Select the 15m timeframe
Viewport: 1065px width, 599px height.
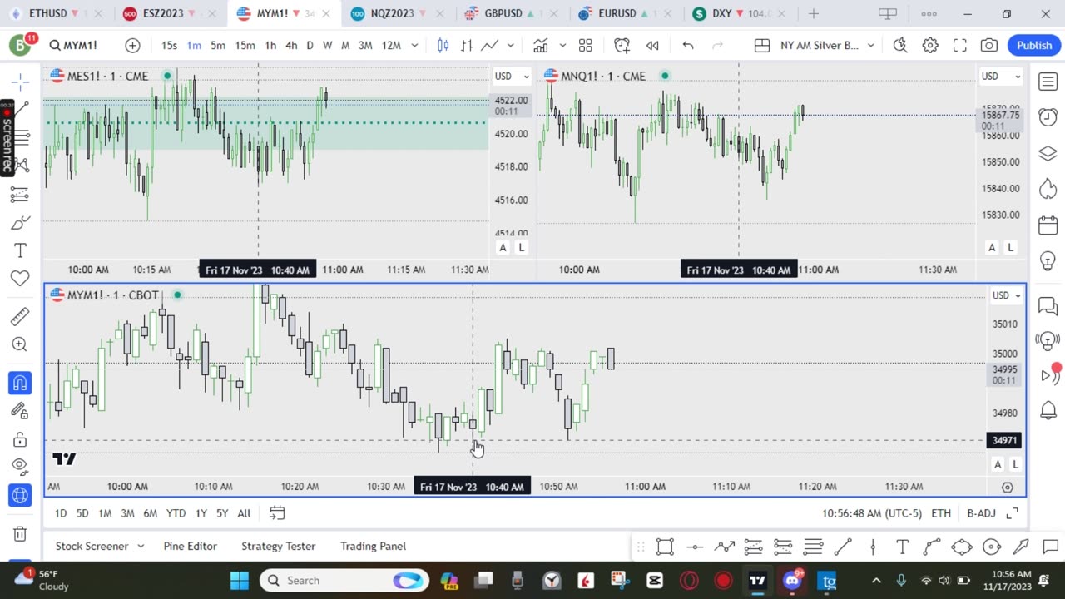(x=245, y=46)
